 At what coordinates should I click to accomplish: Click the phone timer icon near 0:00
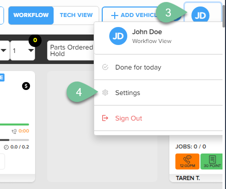(x=14, y=131)
